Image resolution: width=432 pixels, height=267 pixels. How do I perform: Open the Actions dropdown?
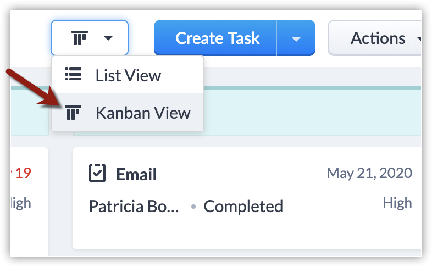[x=378, y=38]
